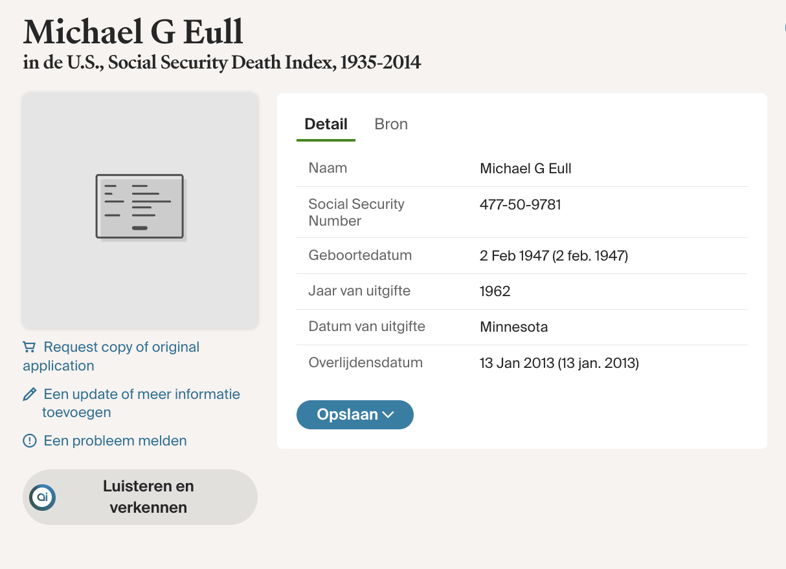Click the Minnesota value in details
This screenshot has height=569, width=786.
[x=513, y=327]
